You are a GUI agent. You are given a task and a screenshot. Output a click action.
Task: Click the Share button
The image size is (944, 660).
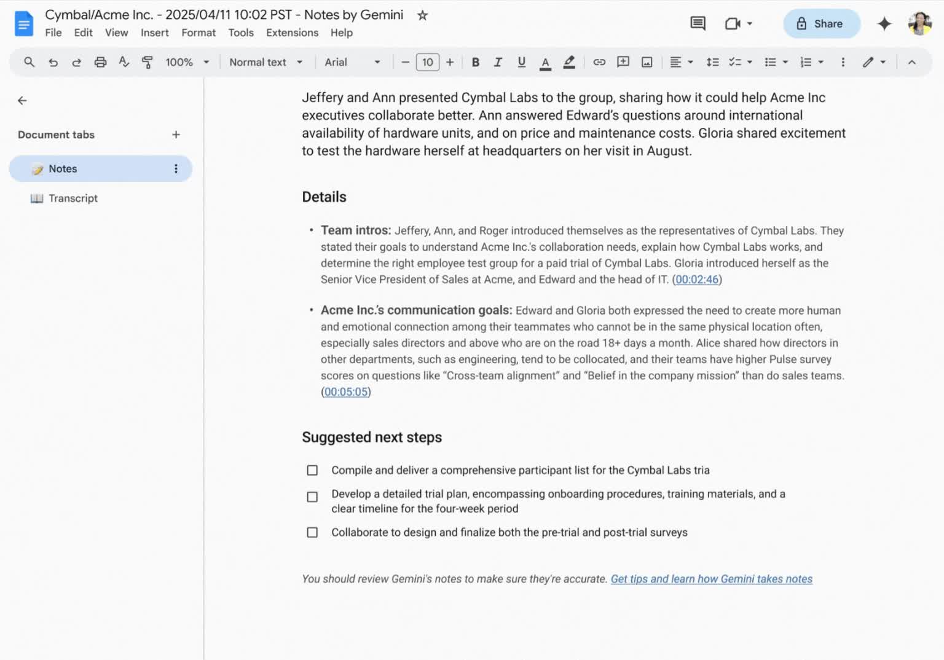click(821, 24)
